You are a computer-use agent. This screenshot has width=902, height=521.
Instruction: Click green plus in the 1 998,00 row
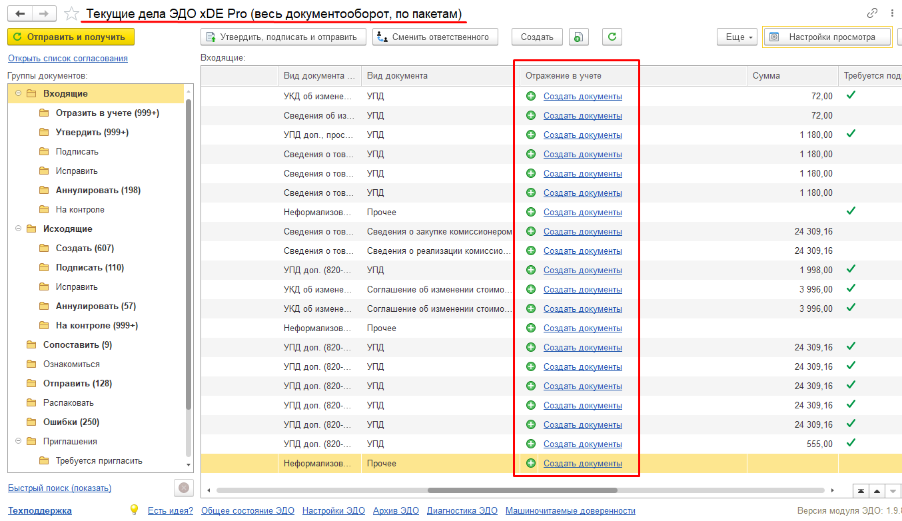[x=531, y=269]
